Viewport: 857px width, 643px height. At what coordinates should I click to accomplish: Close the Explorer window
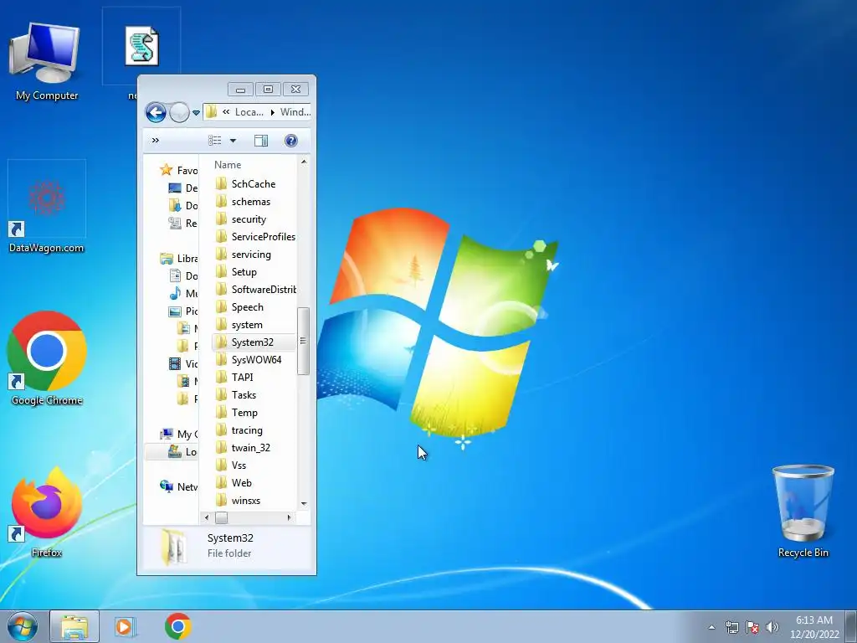[x=295, y=89]
